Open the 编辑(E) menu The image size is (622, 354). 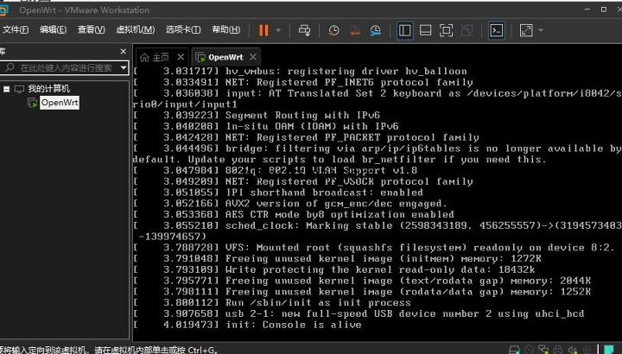click(54, 29)
